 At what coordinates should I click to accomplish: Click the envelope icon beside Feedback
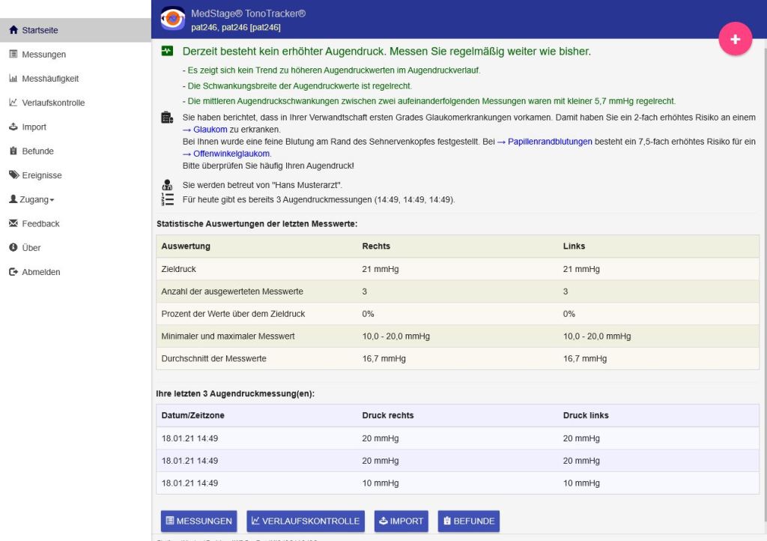(13, 223)
